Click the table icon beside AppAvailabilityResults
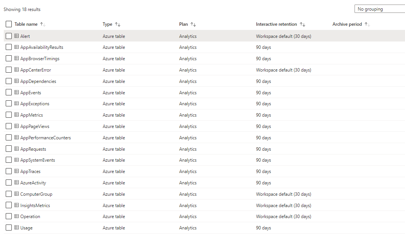The image size is (405, 251). (17, 47)
